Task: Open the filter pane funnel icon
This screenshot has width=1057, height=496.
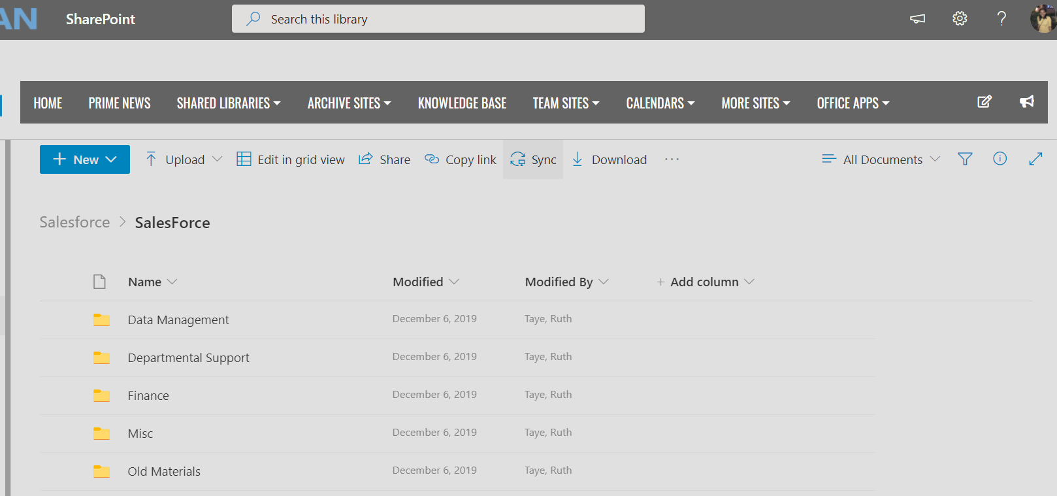Action: click(965, 159)
